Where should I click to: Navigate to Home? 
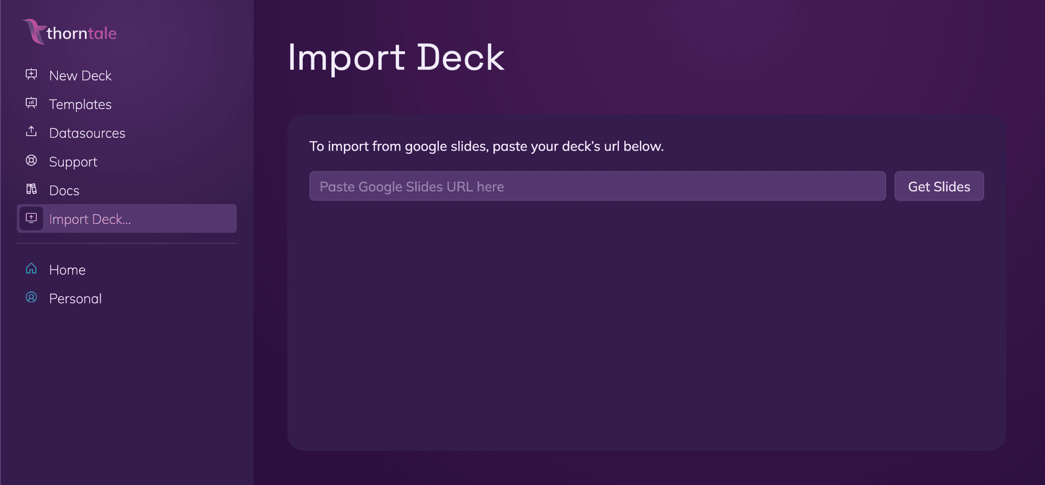67,269
